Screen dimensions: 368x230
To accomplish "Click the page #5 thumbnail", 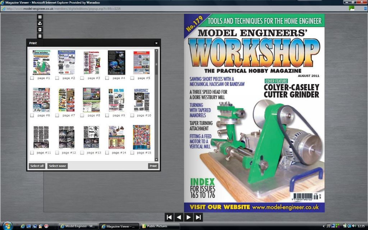I will pos(142,63).
